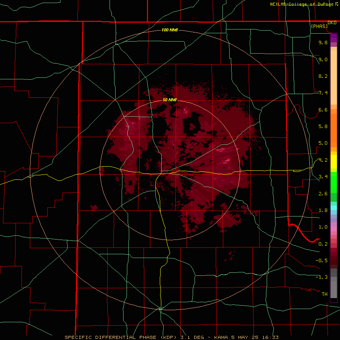Screen dimensions: 340x340
Task: Click the 3.4 value on color scale
Action: tap(323, 177)
